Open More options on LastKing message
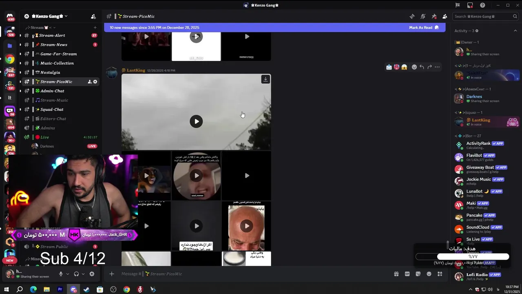Image resolution: width=522 pixels, height=294 pixels. [x=437, y=67]
